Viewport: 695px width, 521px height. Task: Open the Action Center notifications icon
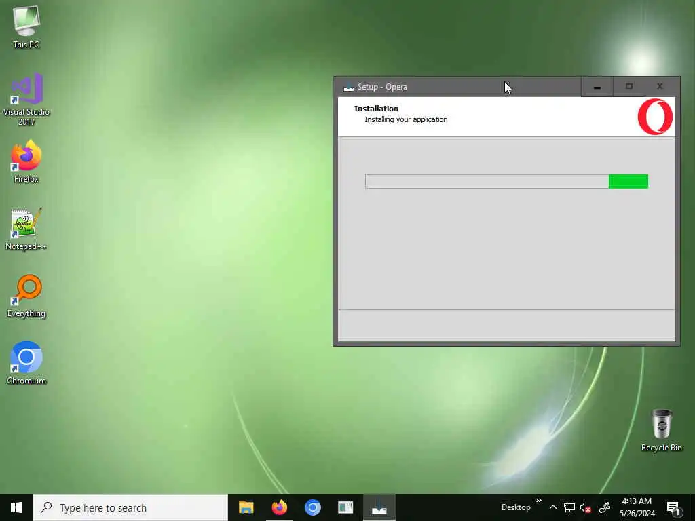click(x=674, y=508)
